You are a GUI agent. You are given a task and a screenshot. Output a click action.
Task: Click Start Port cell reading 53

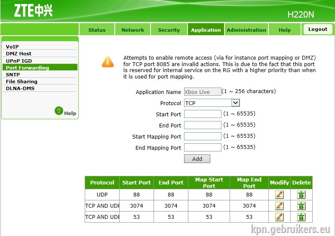(136, 217)
